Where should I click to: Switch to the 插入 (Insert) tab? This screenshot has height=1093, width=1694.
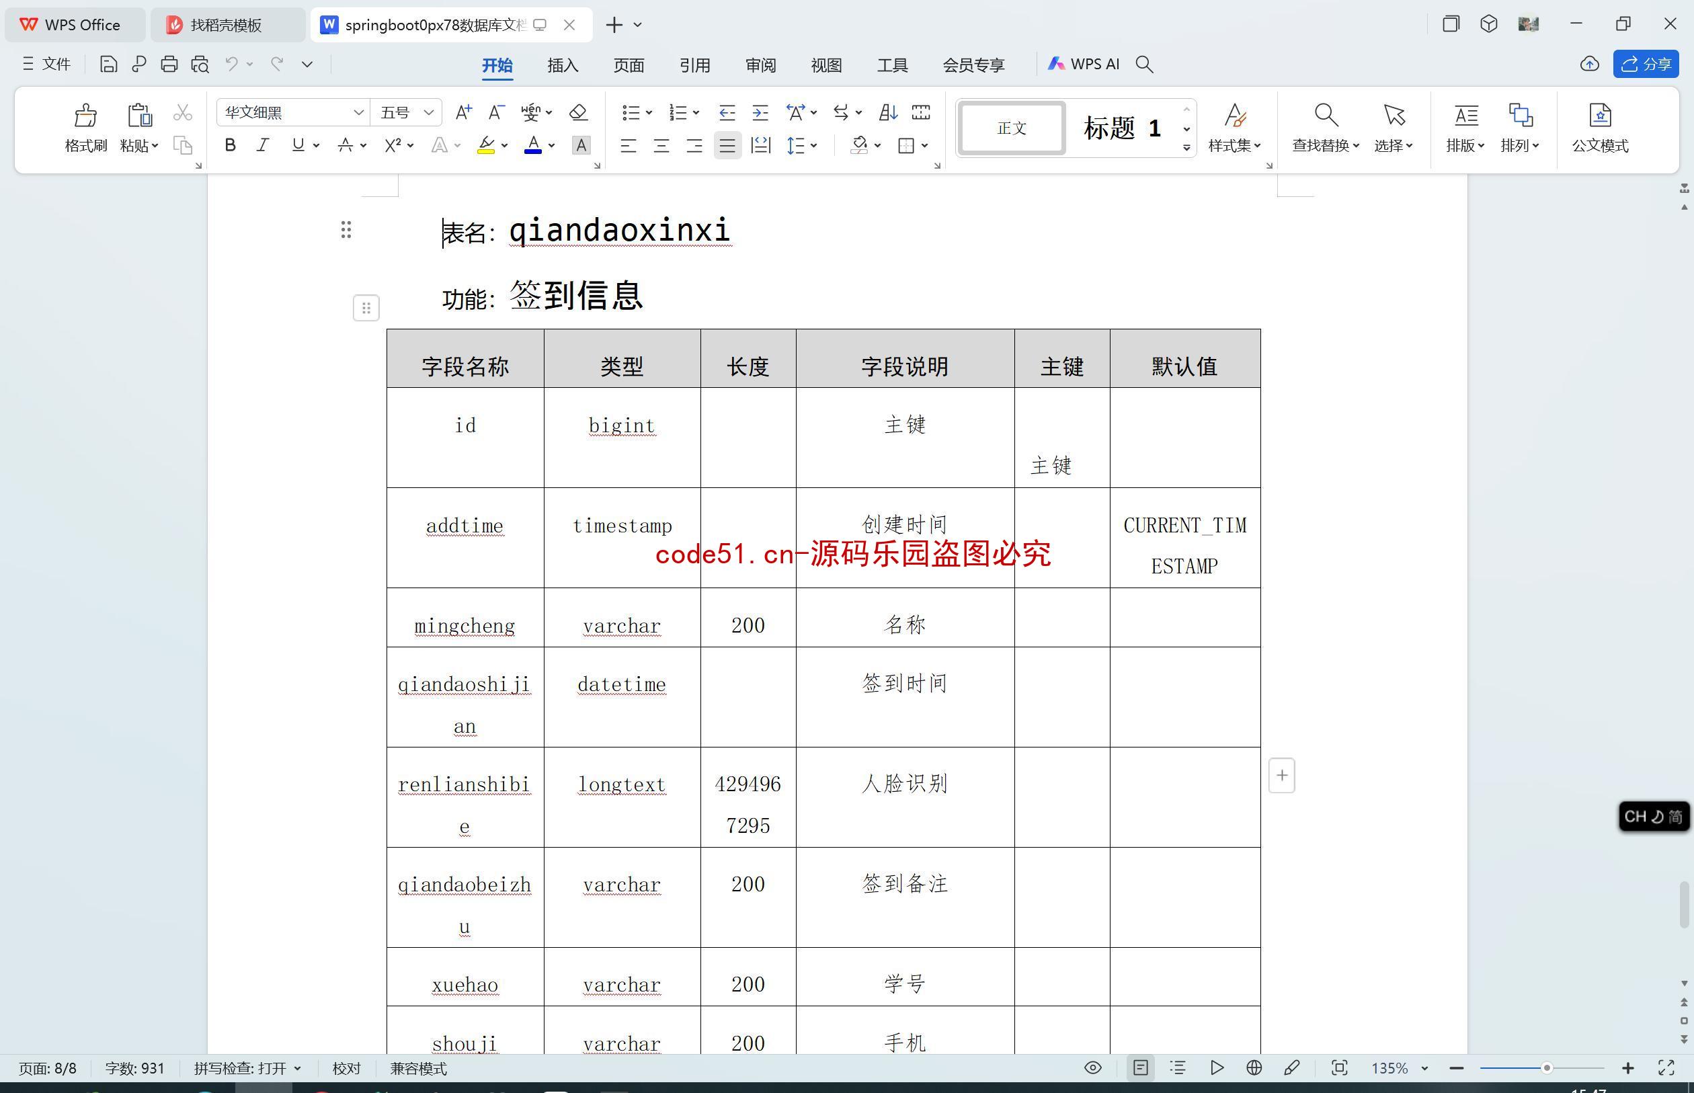point(563,65)
